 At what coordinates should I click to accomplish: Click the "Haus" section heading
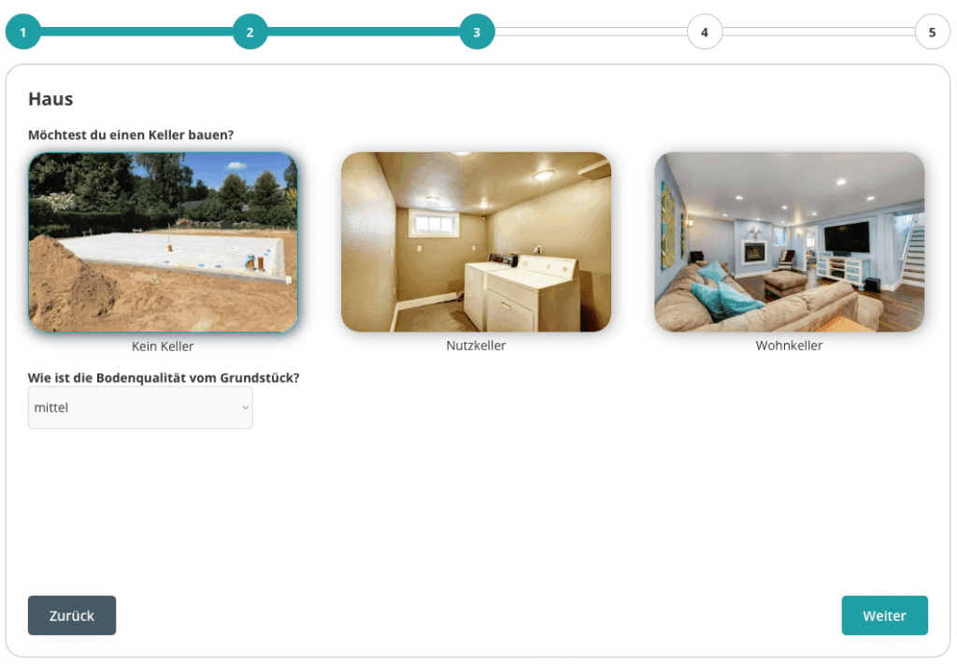click(x=50, y=99)
